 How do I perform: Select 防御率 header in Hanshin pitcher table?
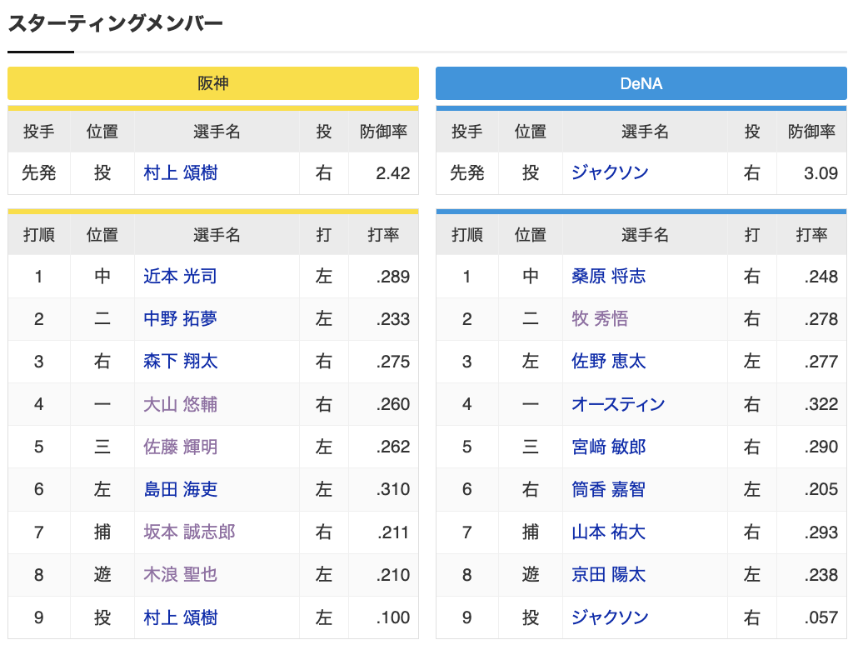(x=383, y=132)
